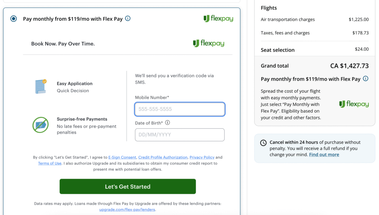Click the Surprise-free Payments no-fee icon

click(40, 125)
